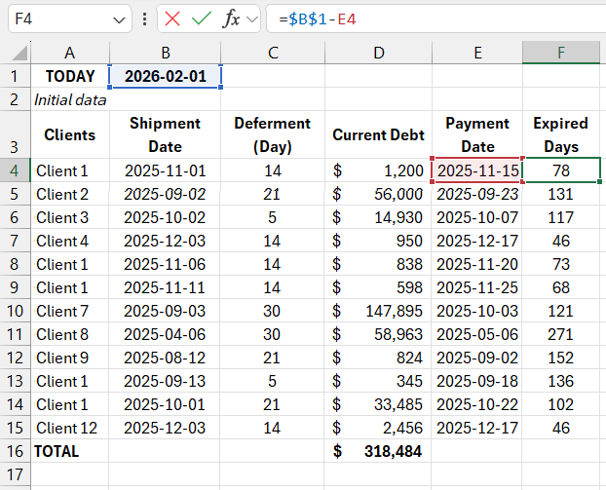Click the date cell 2026-02-01
This screenshot has width=606, height=490.
[x=165, y=76]
